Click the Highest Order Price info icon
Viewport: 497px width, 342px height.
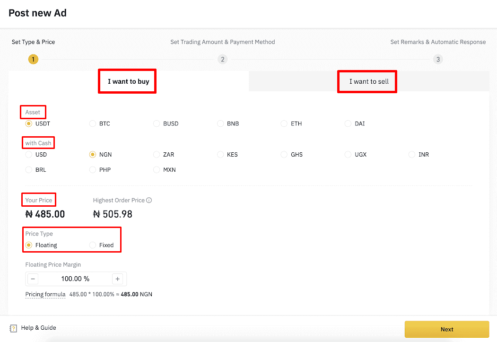click(149, 201)
